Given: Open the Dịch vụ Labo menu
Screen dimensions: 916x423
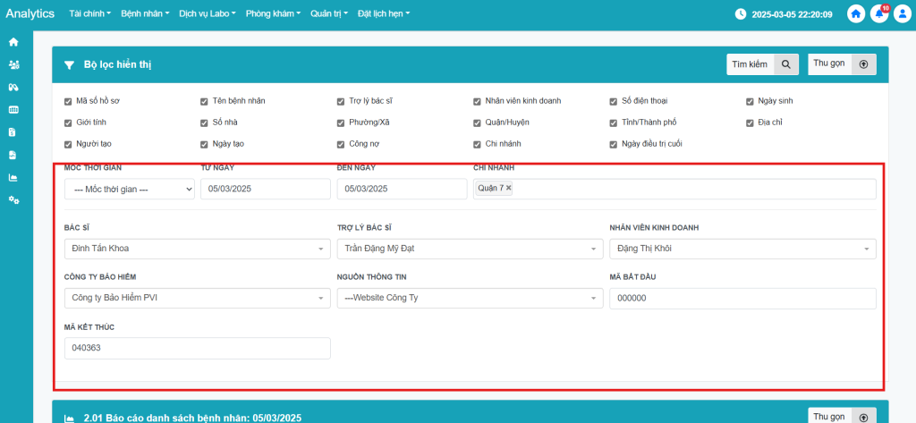Looking at the screenshot, I should click(207, 14).
